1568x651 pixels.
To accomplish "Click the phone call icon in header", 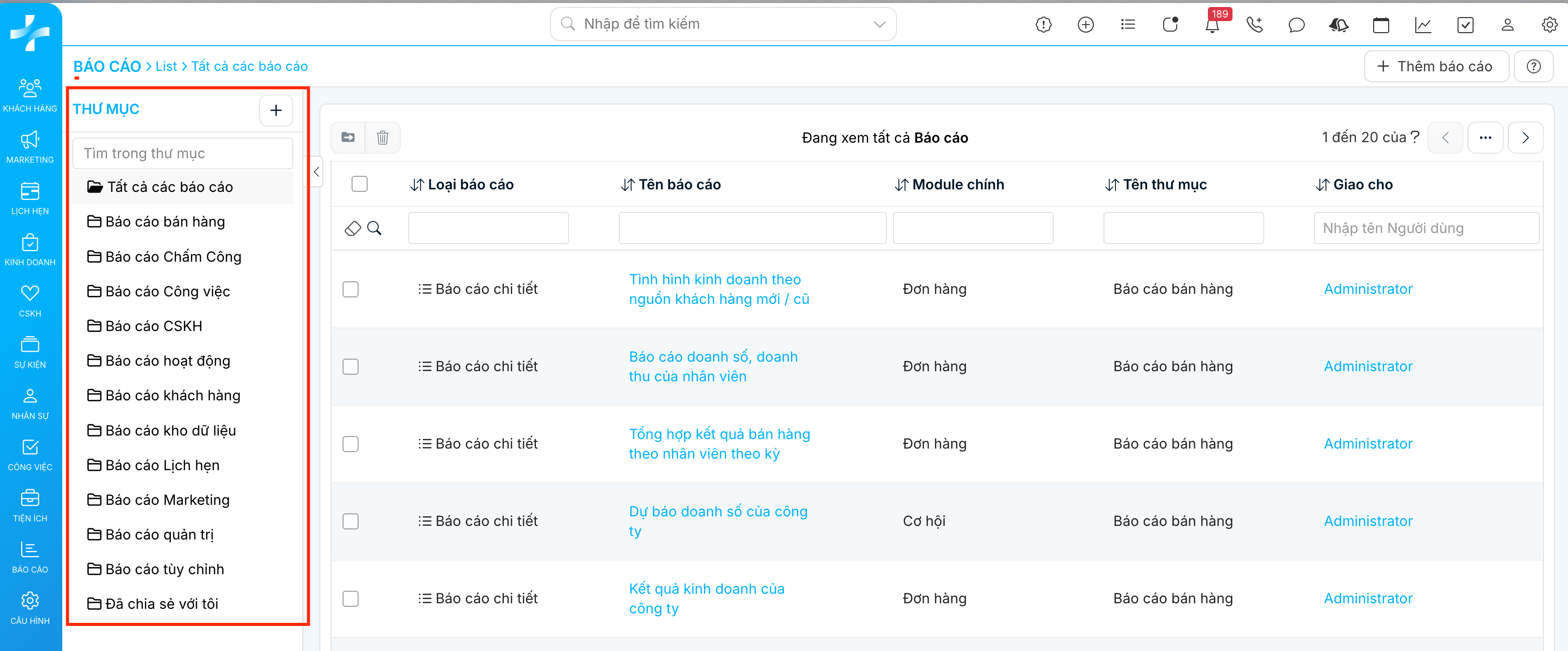I will [1255, 25].
